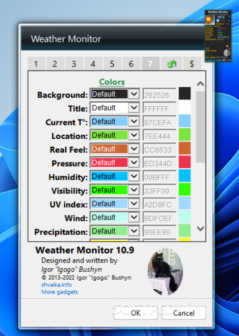
Task: Click the Wind hex field BDFCEF
Action: point(159,218)
